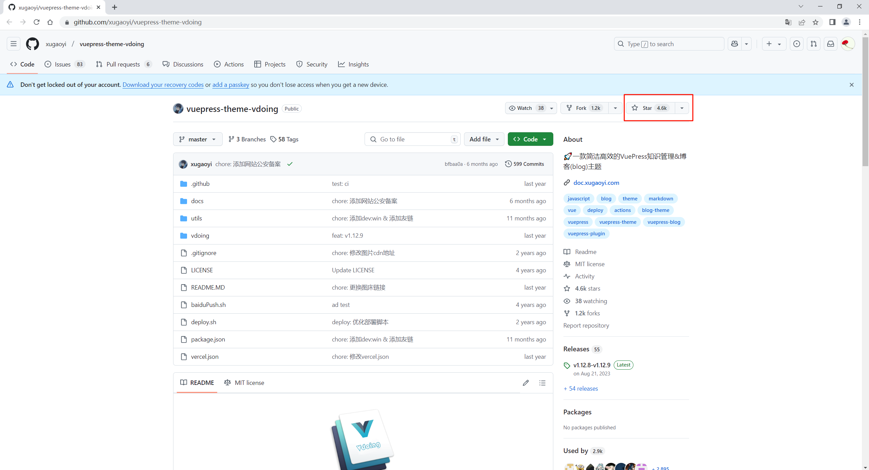This screenshot has width=869, height=470.
Task: Reload the page
Action: (37, 22)
